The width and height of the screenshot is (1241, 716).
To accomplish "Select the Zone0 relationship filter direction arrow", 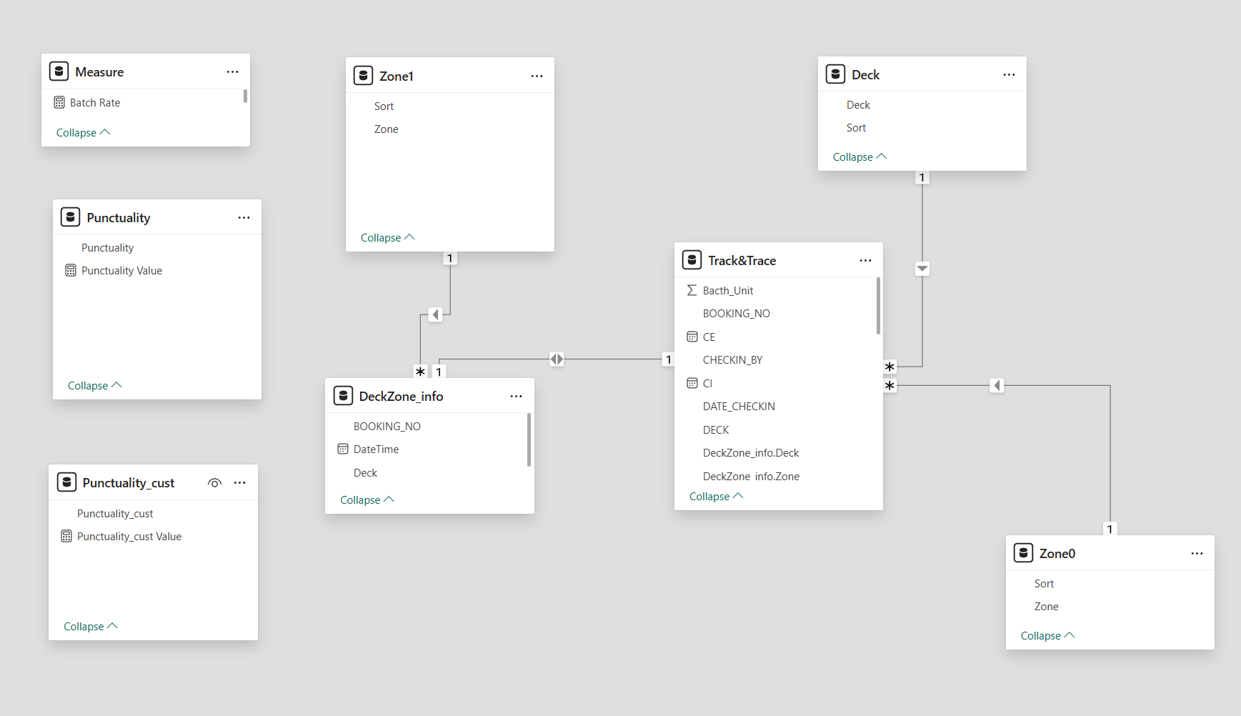I will coord(997,386).
